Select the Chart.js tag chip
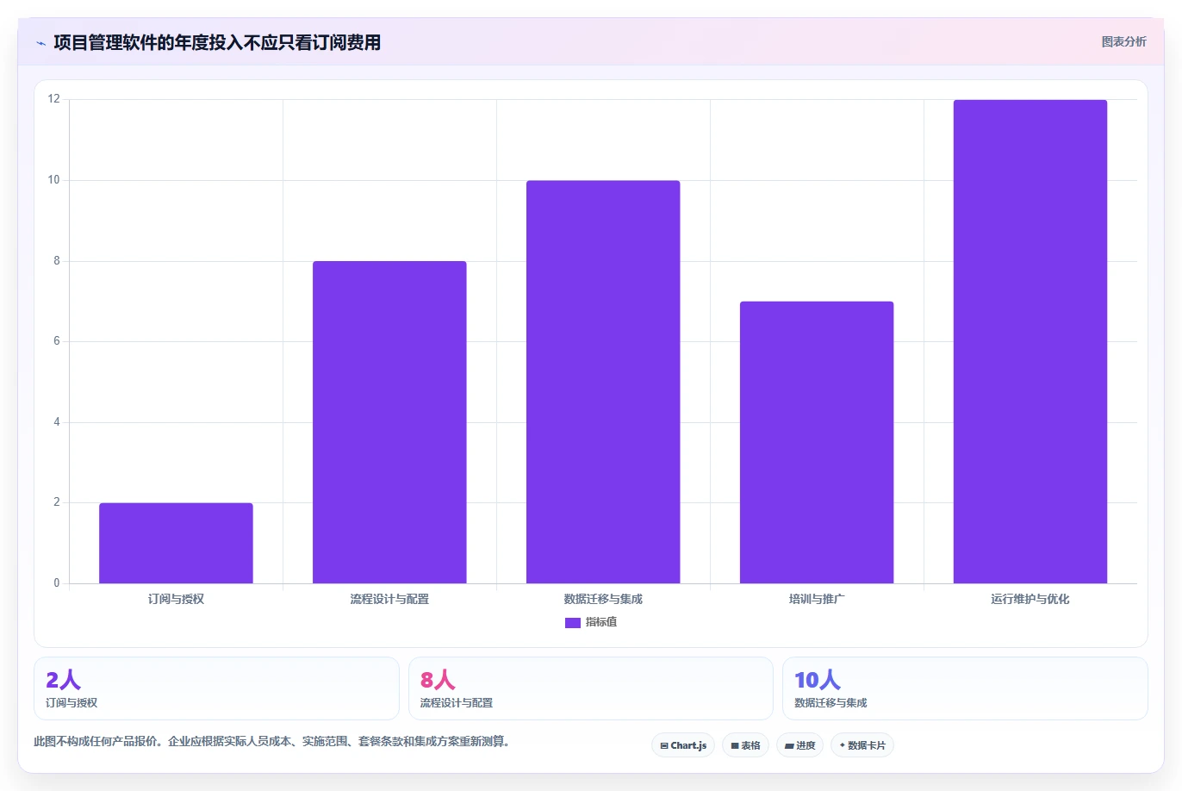 683,745
